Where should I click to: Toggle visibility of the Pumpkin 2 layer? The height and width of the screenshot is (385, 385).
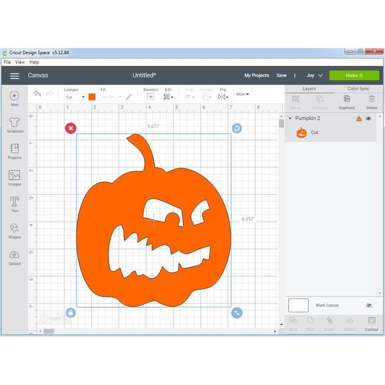(368, 118)
